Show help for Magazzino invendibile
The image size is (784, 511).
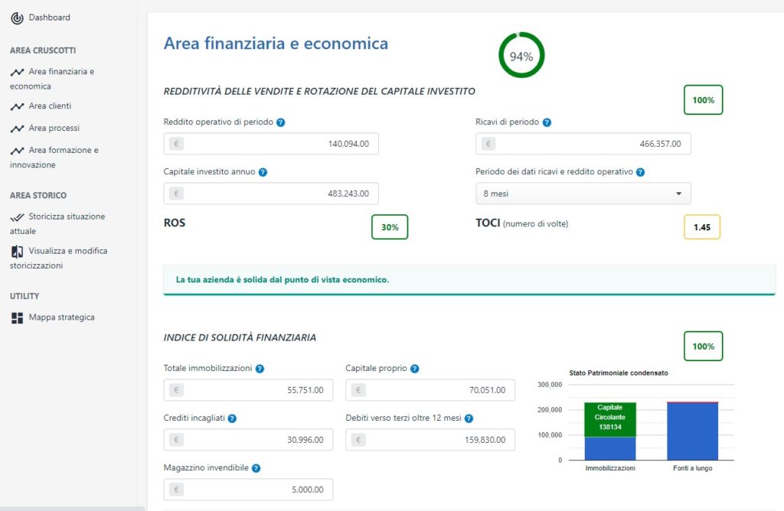(256, 468)
